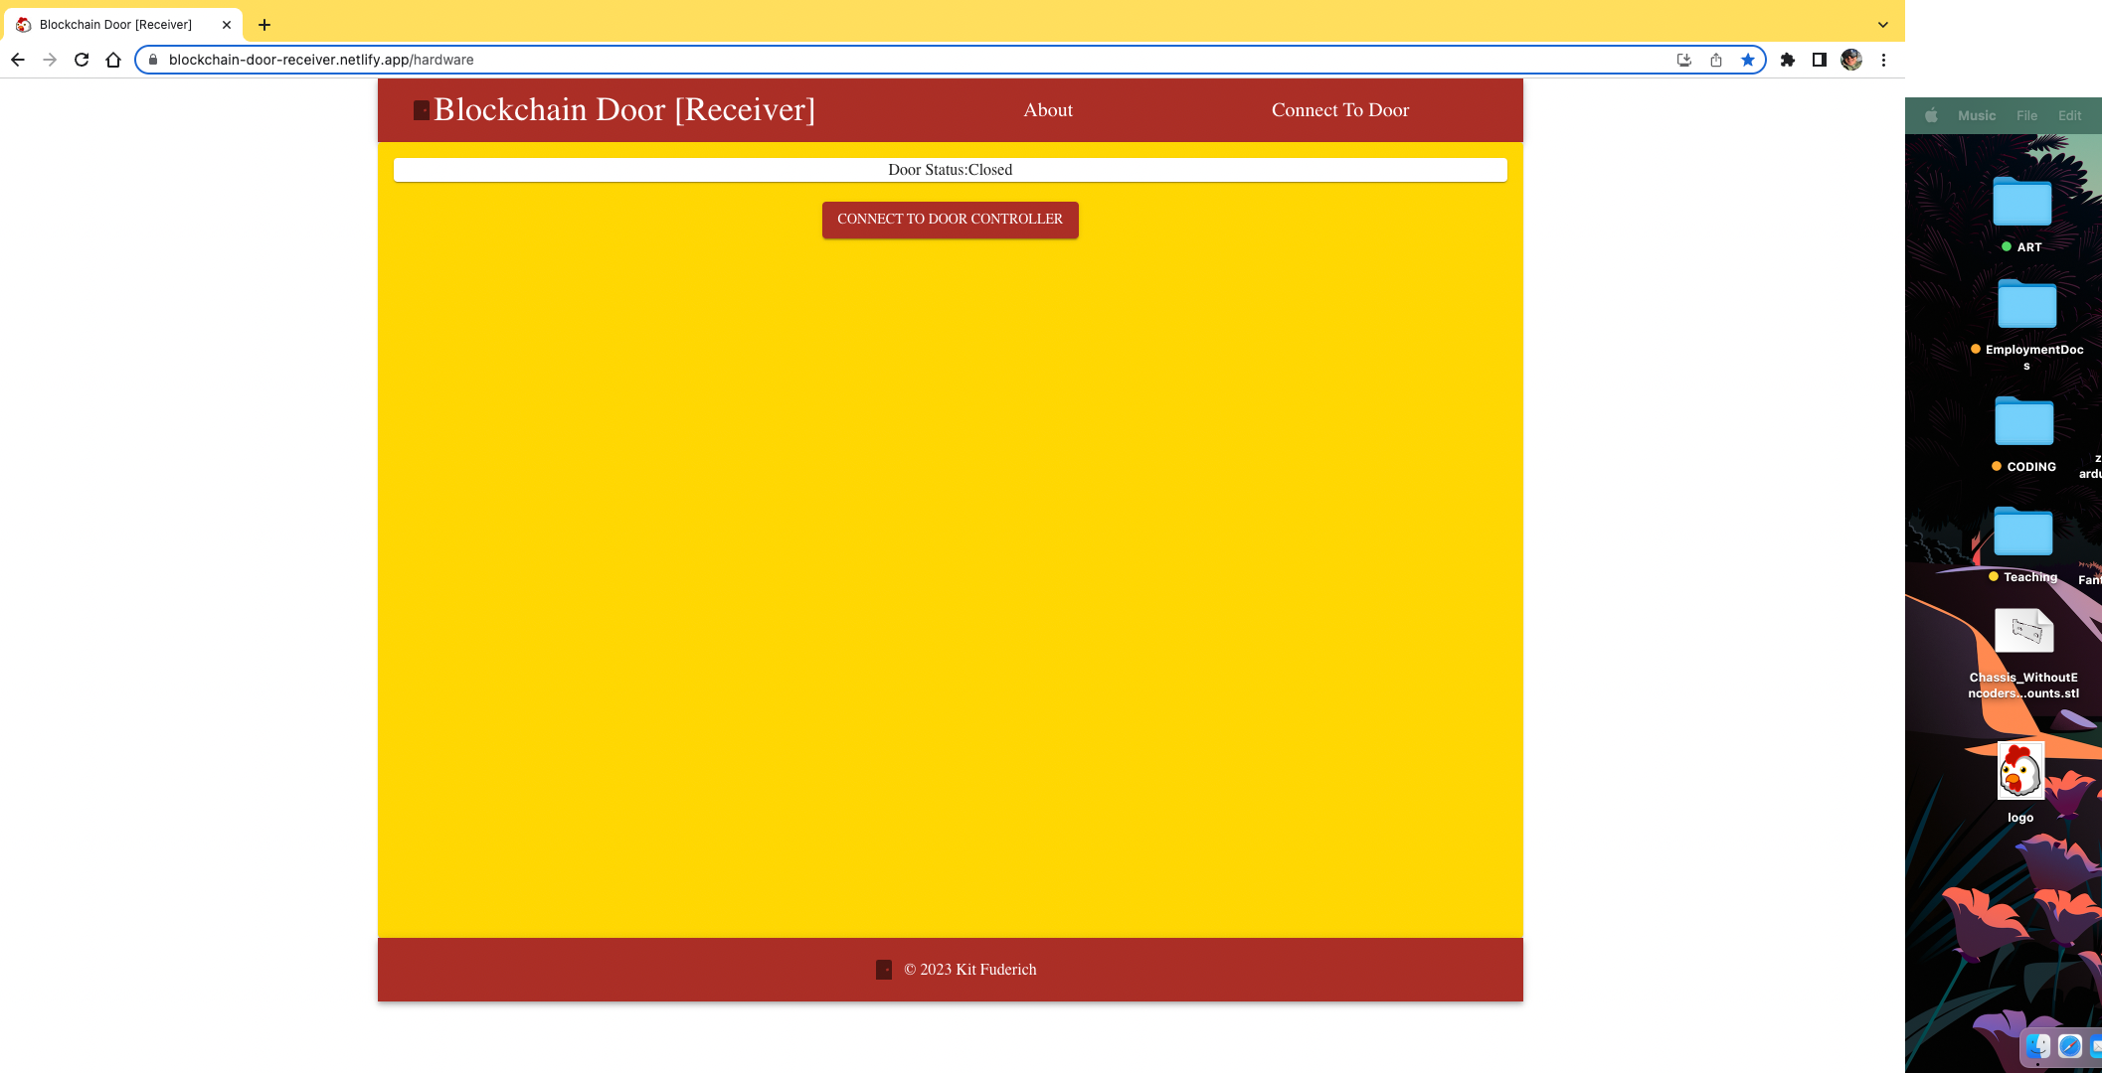Reload the page with the refresh icon
The image size is (2102, 1073).
pyautogui.click(x=82, y=60)
